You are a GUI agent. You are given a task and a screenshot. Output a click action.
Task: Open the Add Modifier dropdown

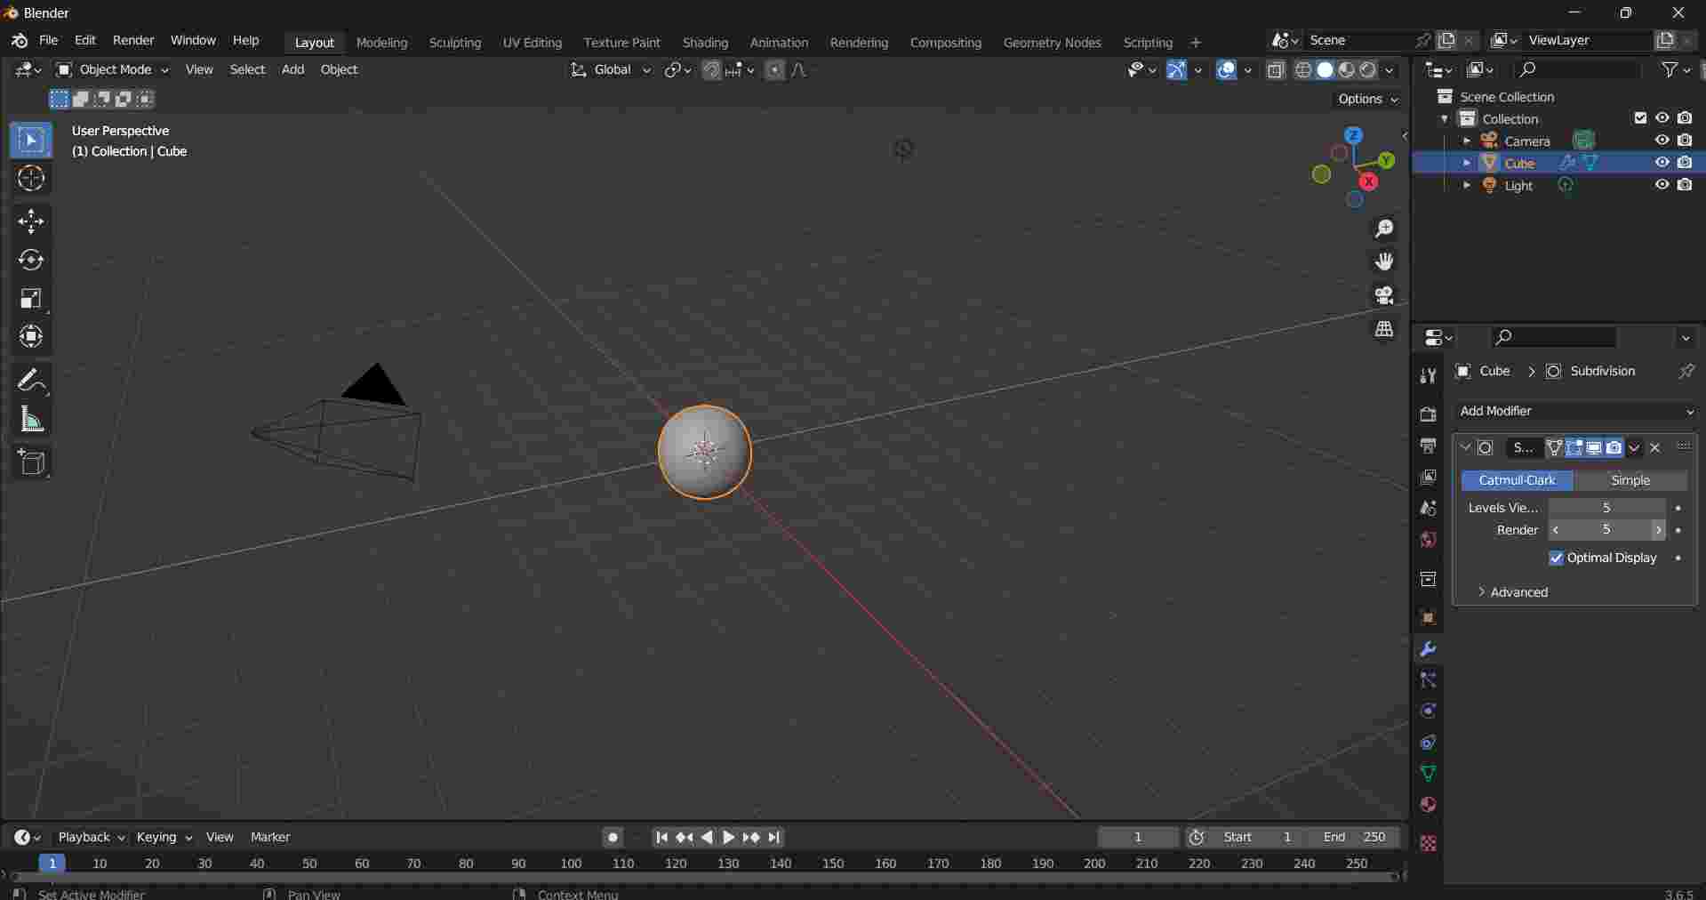pyautogui.click(x=1575, y=411)
